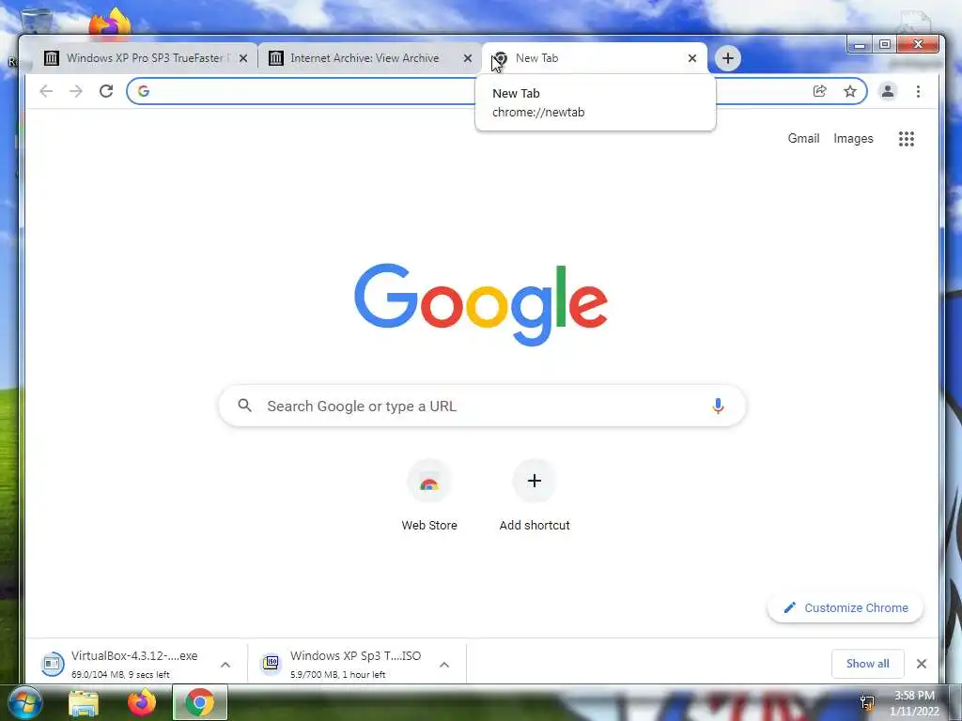The width and height of the screenshot is (962, 721).
Task: Start voice search with the microphone icon
Action: tap(718, 406)
